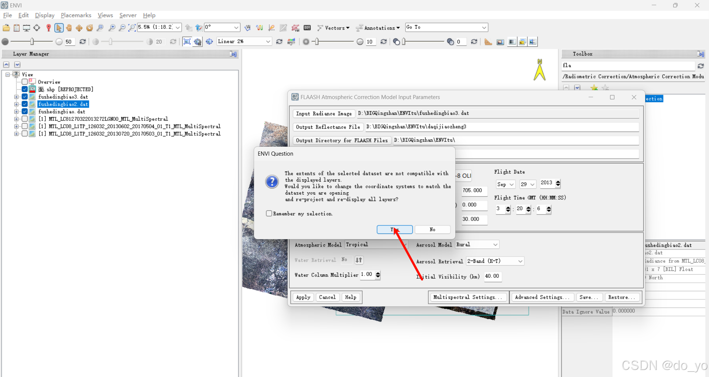Image resolution: width=709 pixels, height=377 pixels.
Task: Open the Server menu
Action: tap(128, 15)
